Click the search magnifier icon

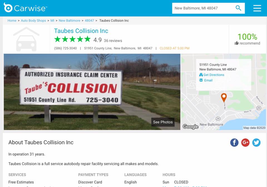point(238,8)
